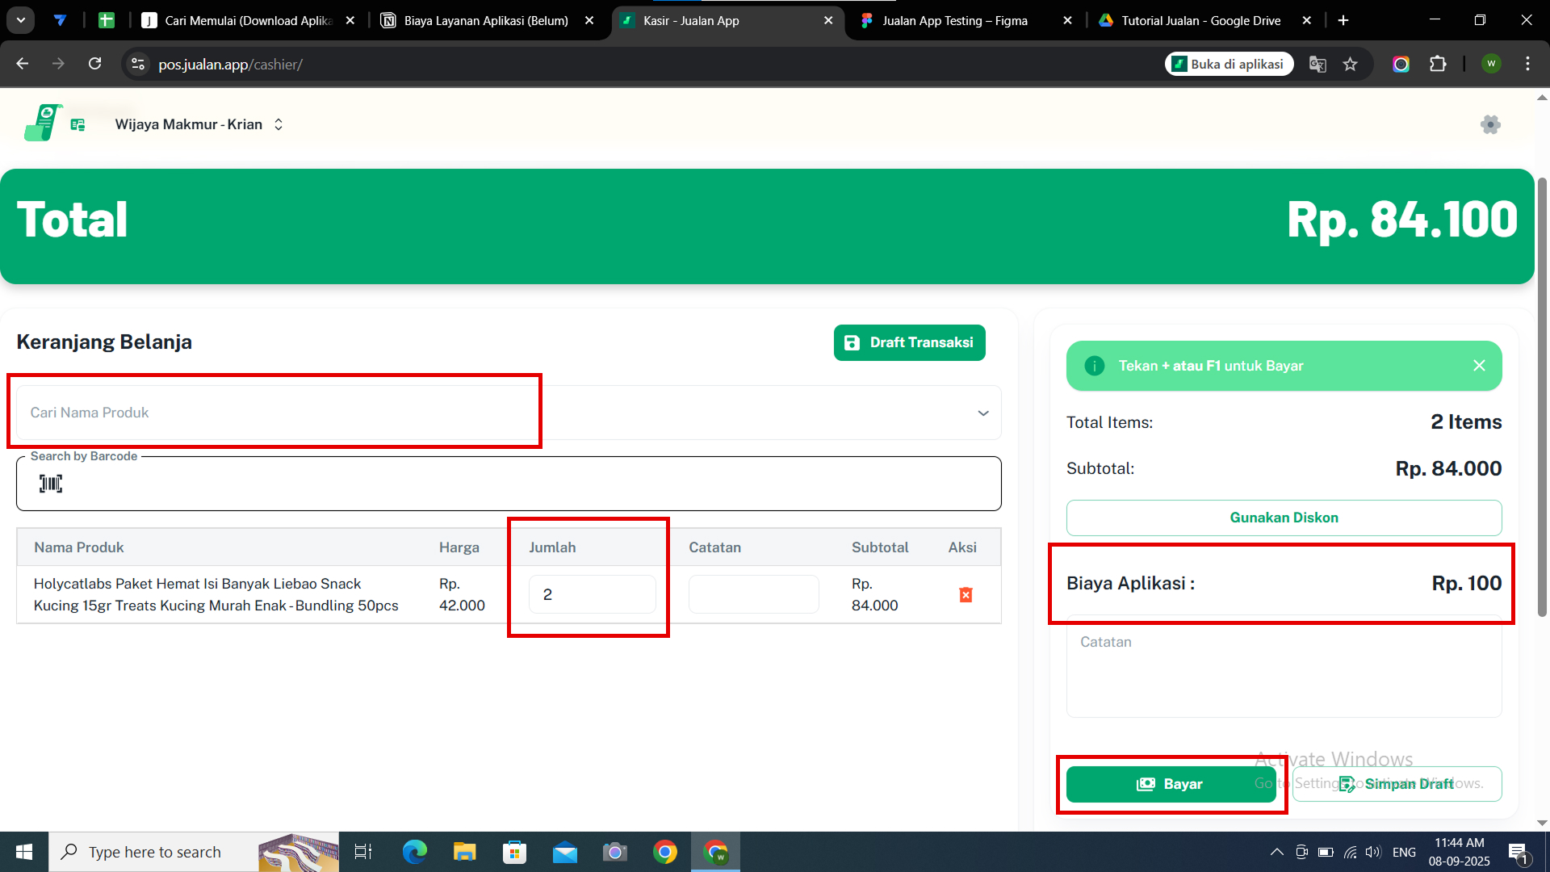Click Simpan Draft button

point(1397,784)
